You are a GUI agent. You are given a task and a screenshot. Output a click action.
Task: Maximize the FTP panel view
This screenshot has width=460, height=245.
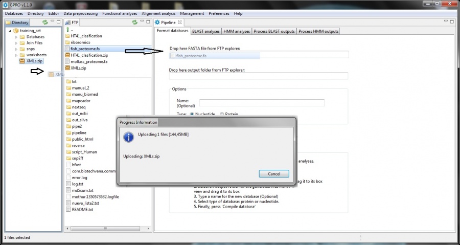(149, 22)
